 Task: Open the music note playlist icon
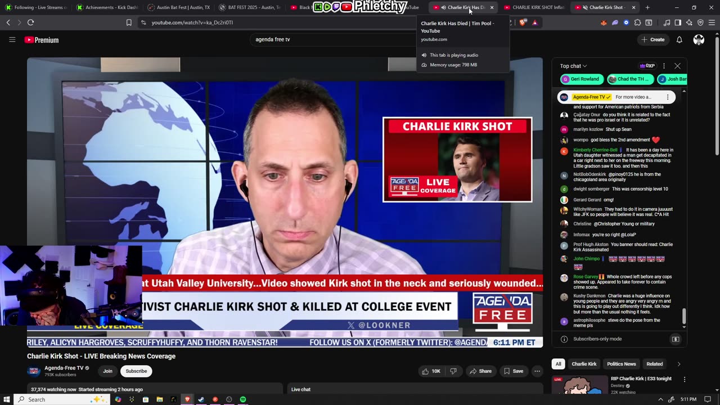[x=667, y=22]
